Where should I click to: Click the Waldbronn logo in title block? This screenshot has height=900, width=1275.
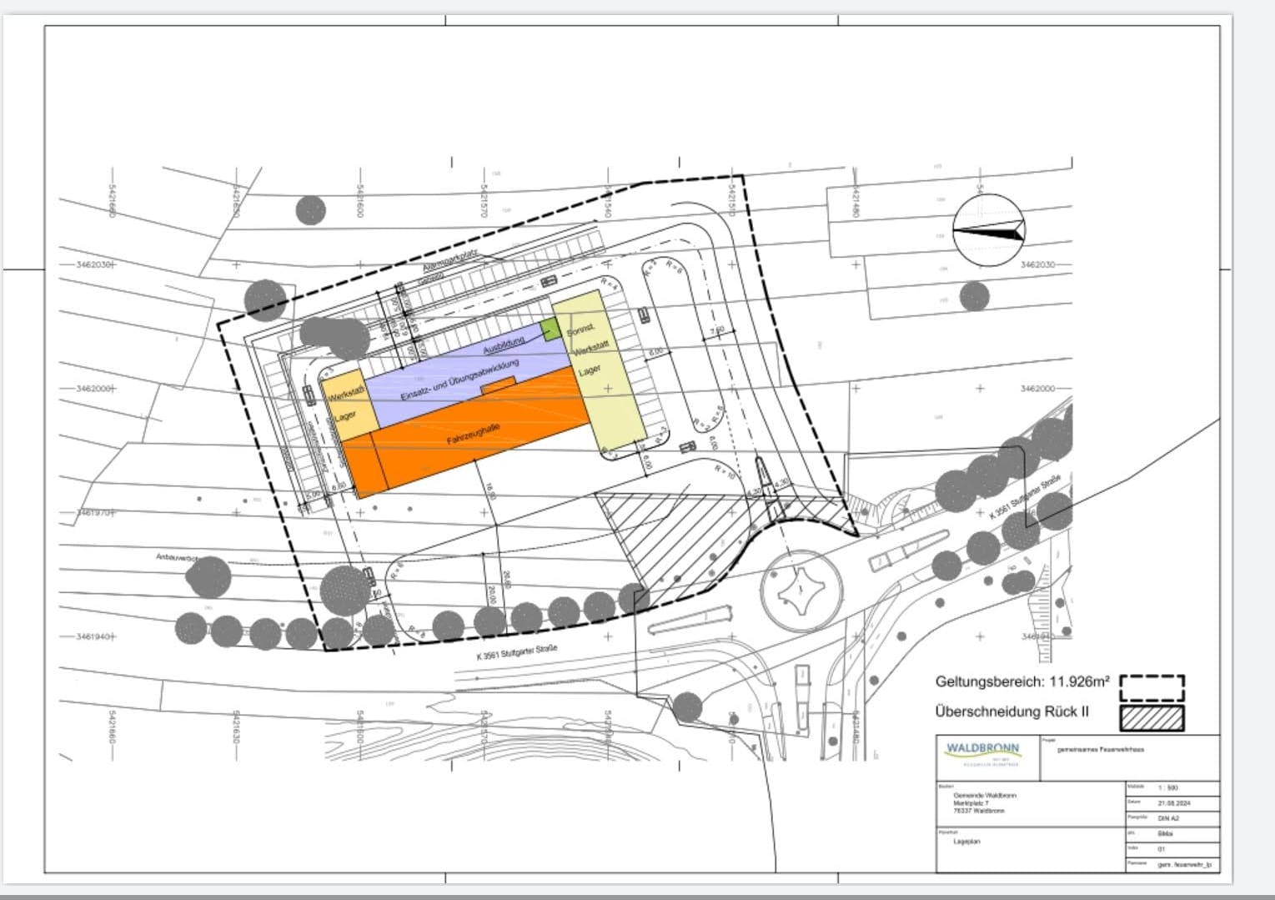(x=982, y=750)
